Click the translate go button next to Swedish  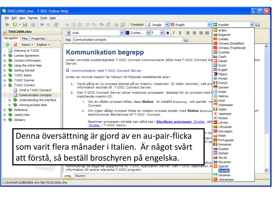point(258,25)
